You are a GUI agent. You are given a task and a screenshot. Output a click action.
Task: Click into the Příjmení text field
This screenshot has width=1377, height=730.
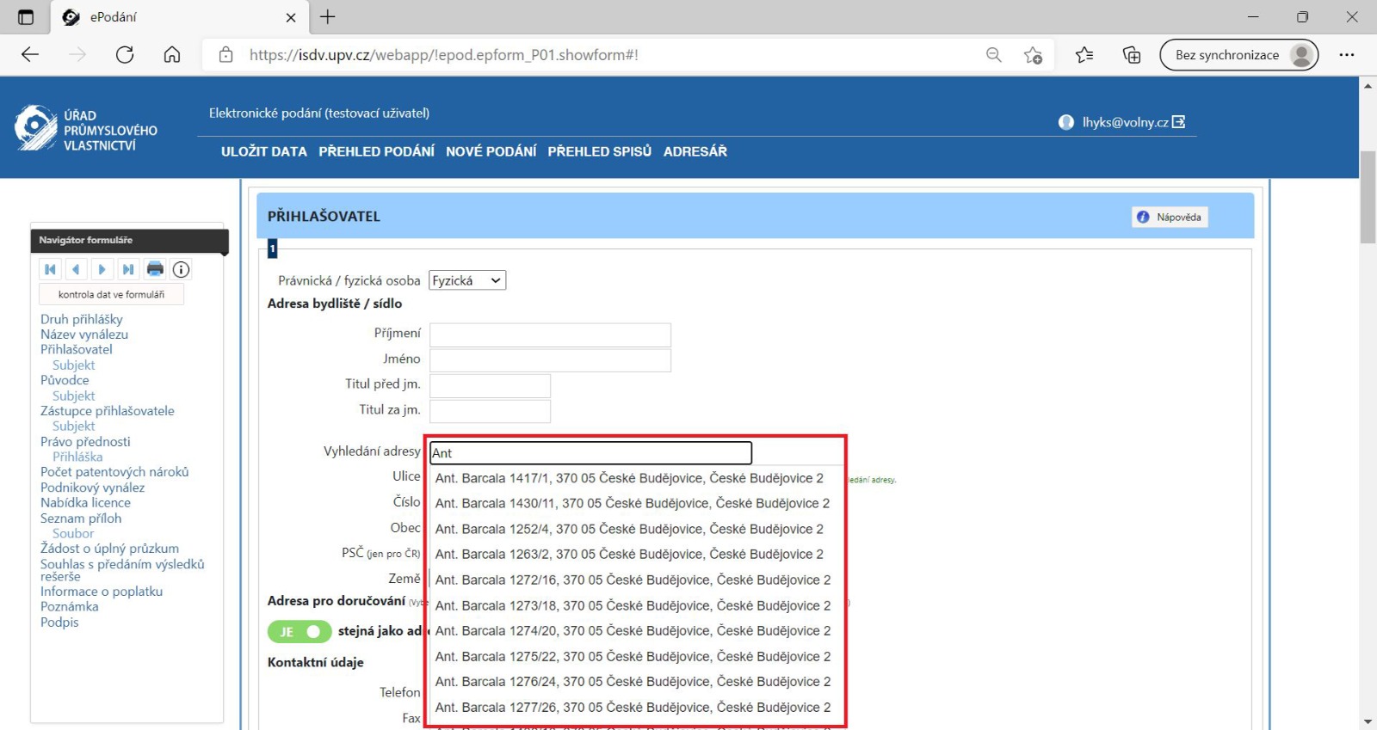click(550, 334)
